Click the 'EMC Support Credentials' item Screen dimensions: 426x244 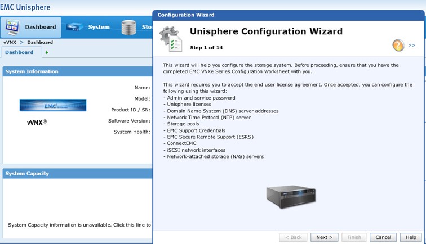(194, 130)
